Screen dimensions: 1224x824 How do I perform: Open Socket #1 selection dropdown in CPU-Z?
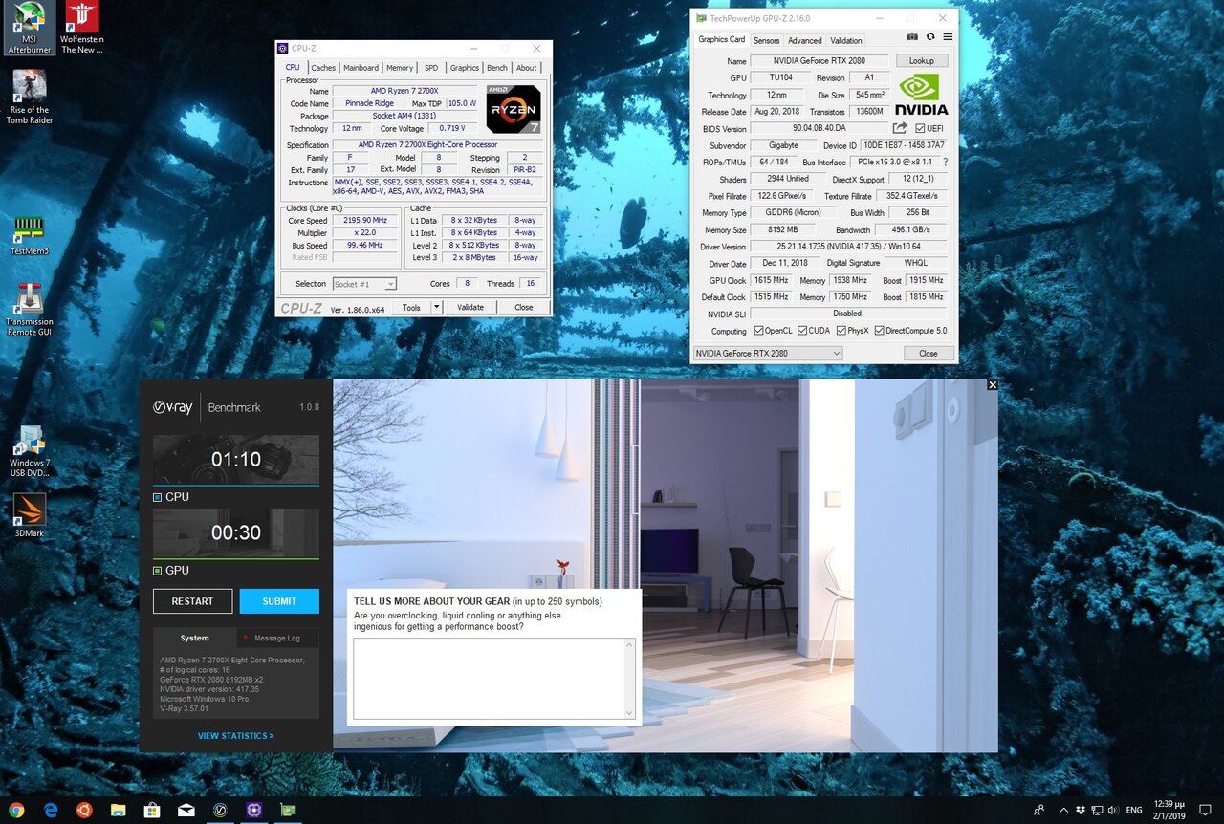pos(364,284)
